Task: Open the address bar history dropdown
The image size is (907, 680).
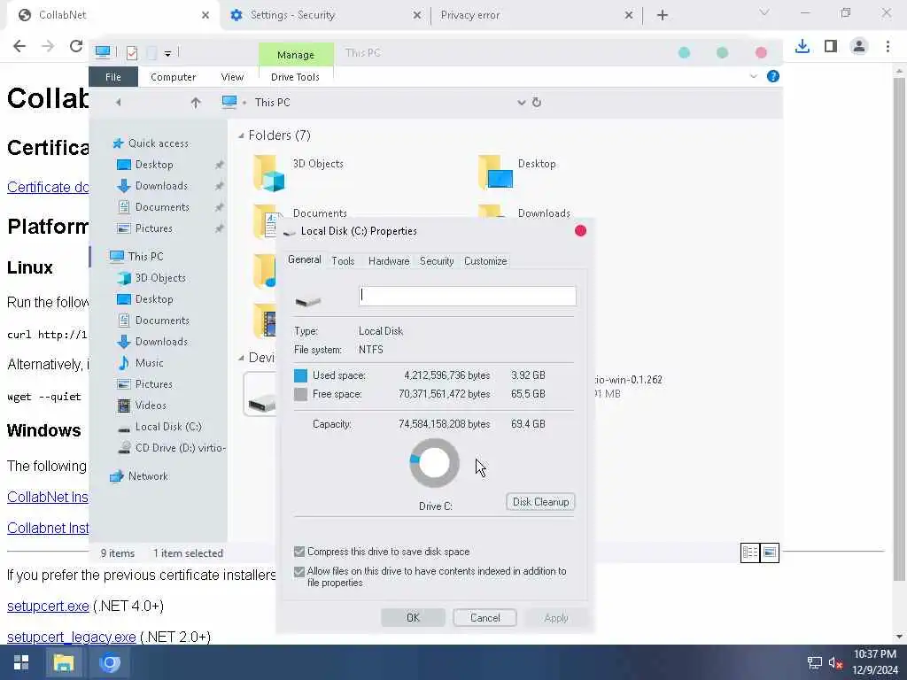Action: pos(521,103)
